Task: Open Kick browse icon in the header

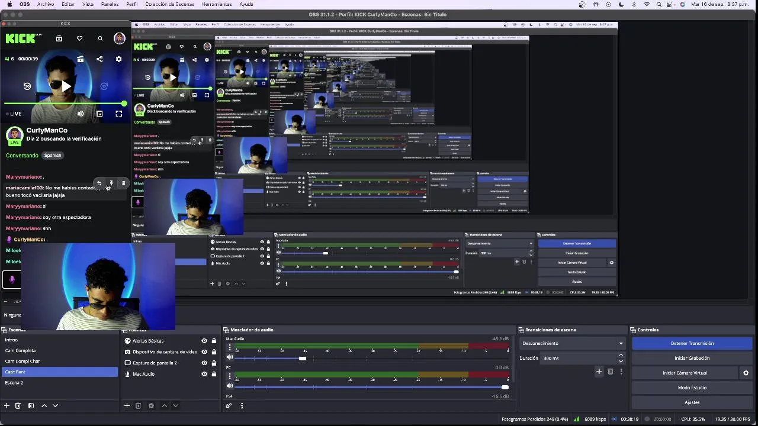Action: point(59,38)
